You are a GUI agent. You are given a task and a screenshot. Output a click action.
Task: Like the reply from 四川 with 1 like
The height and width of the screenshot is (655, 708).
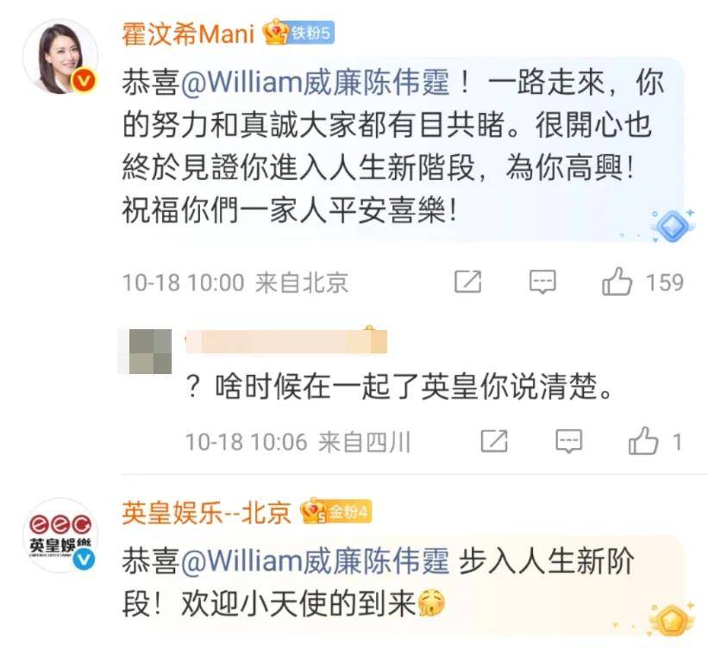pyautogui.click(x=643, y=440)
